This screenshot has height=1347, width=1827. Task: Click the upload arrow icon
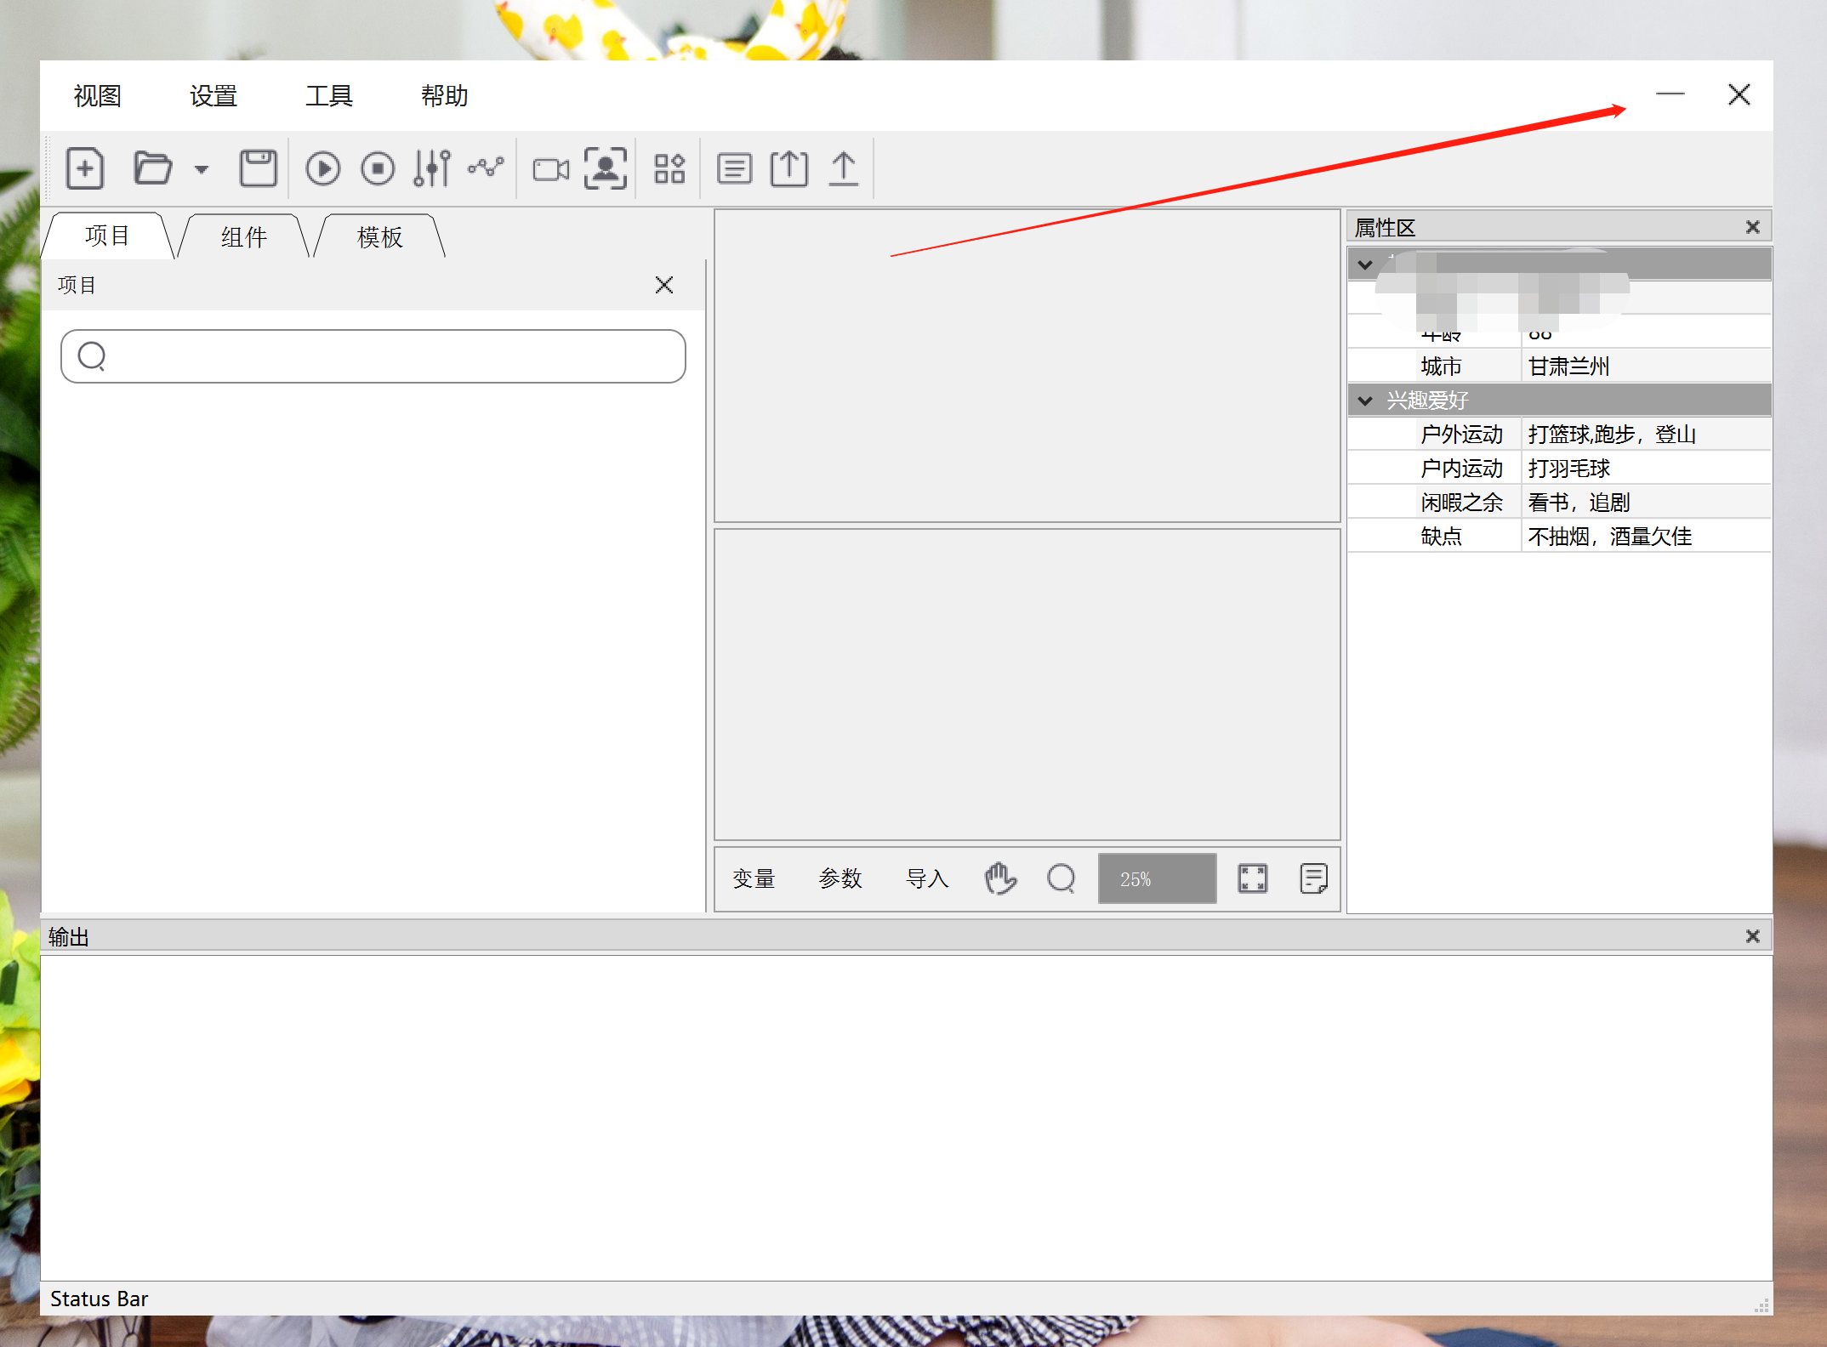coord(843,168)
